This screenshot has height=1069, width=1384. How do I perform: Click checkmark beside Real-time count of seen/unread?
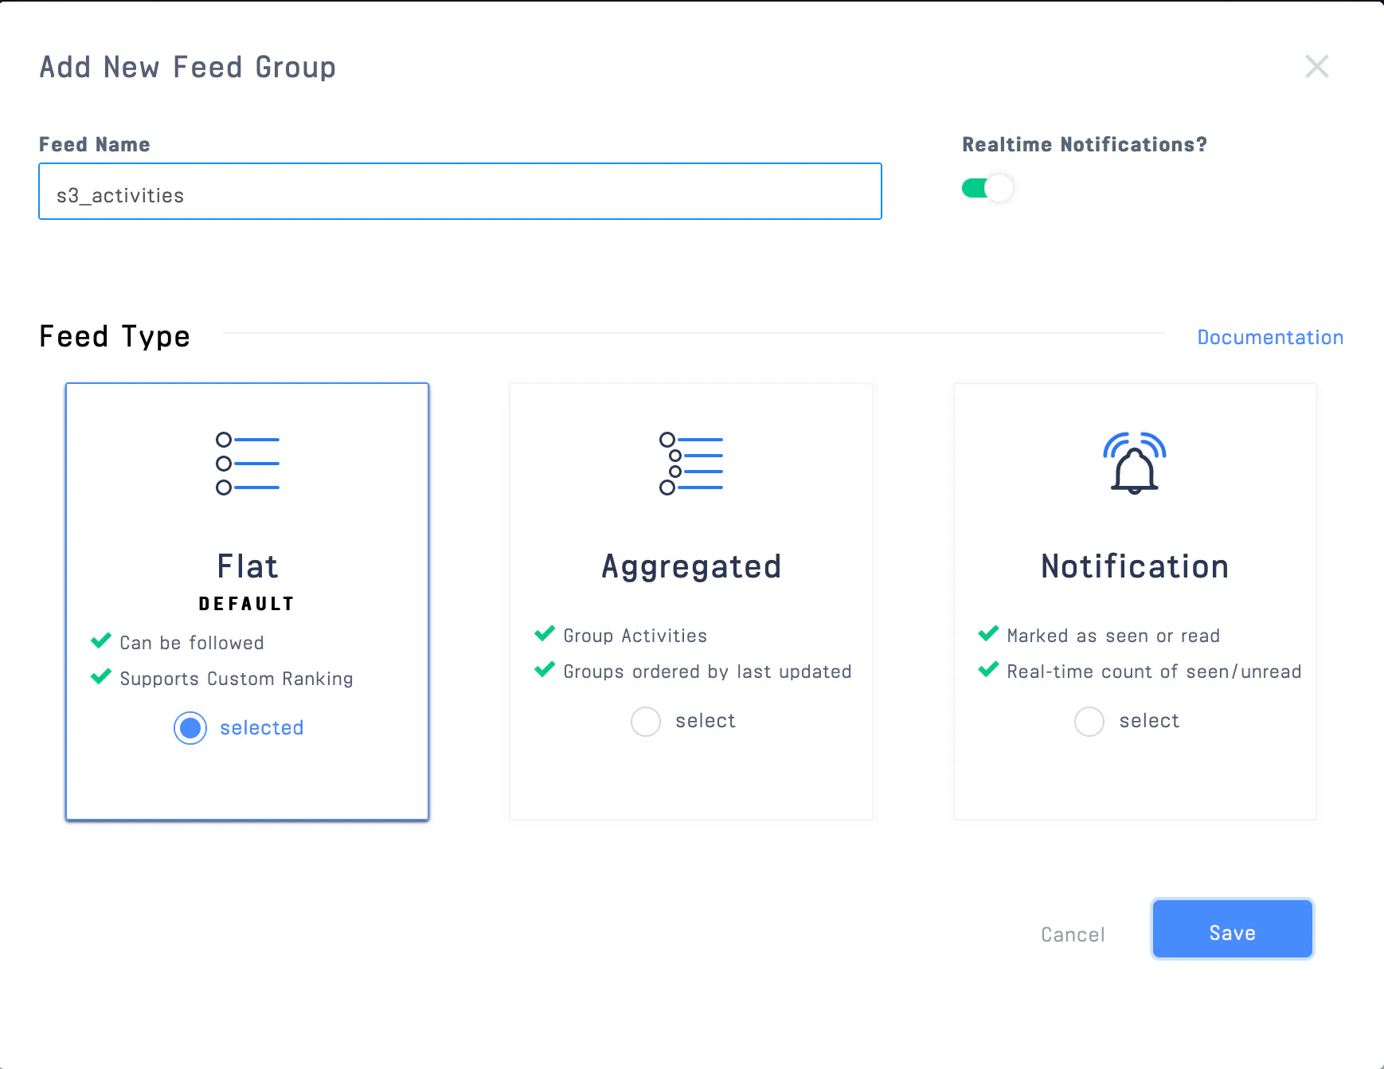988,670
